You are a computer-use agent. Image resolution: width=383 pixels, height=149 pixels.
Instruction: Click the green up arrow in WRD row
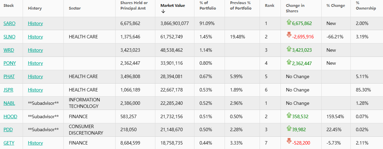(289, 49)
